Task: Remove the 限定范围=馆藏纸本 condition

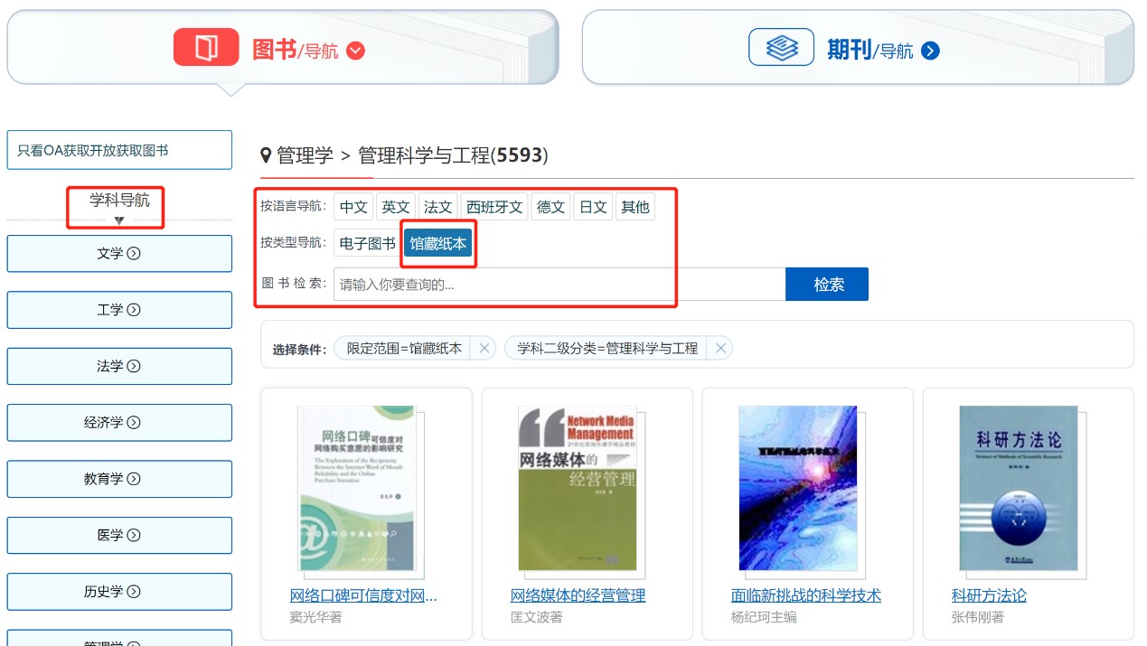Action: (x=484, y=348)
